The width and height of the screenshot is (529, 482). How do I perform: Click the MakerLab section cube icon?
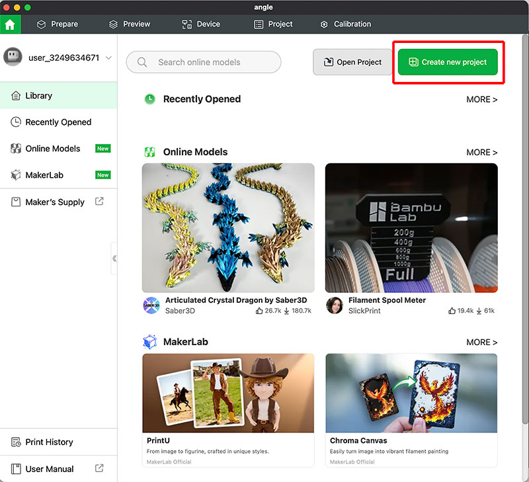150,342
